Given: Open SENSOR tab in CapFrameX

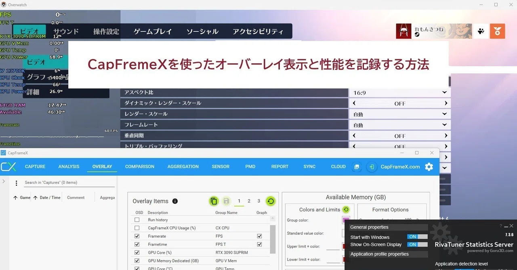Looking at the screenshot, I should click(221, 167).
